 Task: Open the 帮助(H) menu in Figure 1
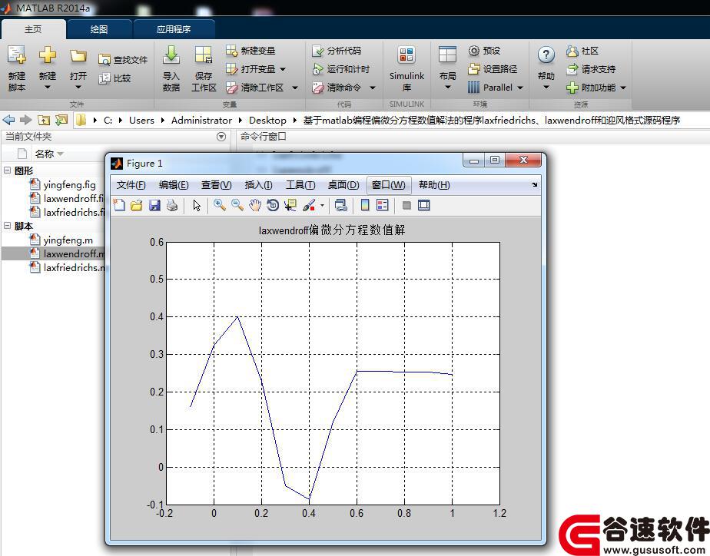pos(434,185)
